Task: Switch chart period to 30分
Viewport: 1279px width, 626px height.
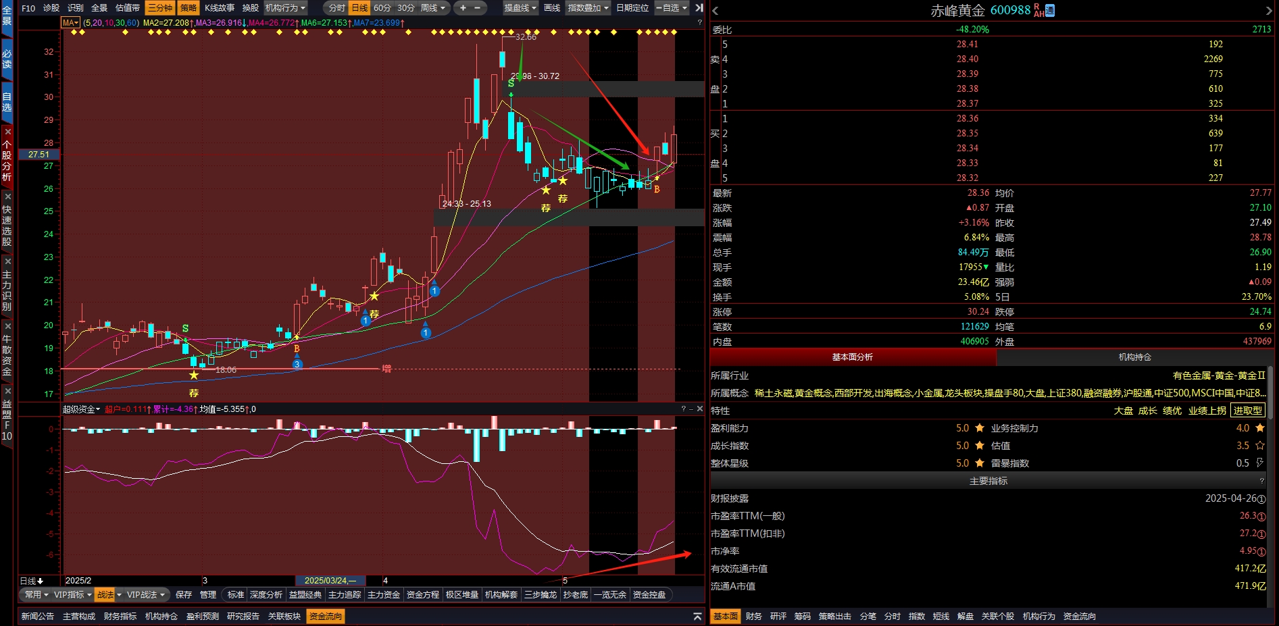Action: tap(405, 8)
